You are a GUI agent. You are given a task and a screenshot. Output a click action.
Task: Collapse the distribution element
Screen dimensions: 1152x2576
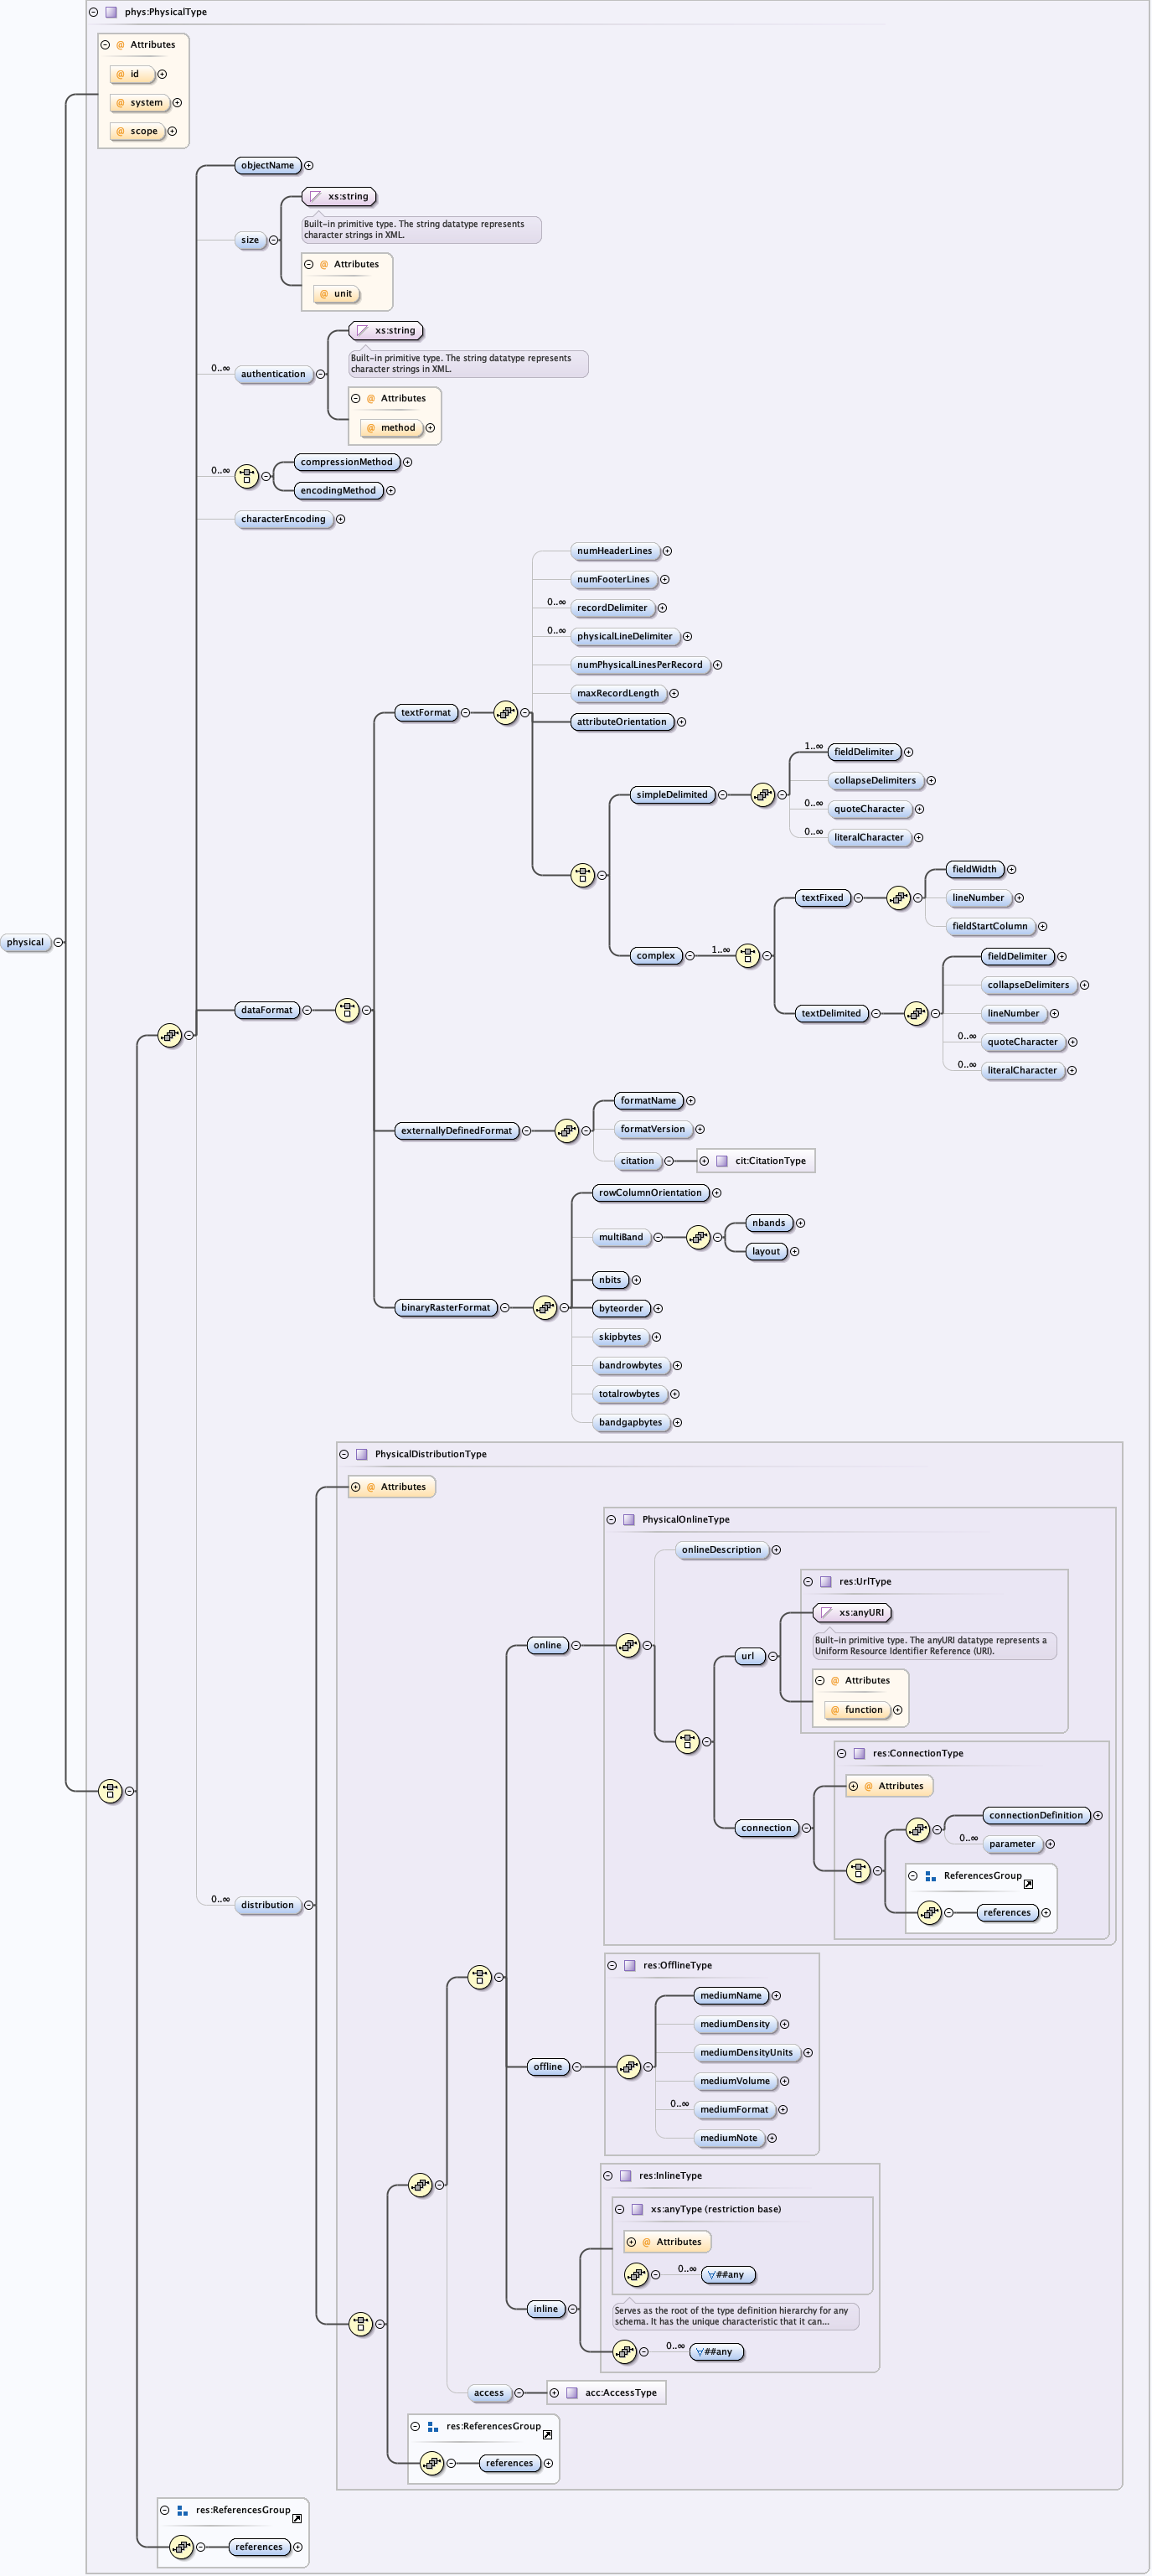309,1905
